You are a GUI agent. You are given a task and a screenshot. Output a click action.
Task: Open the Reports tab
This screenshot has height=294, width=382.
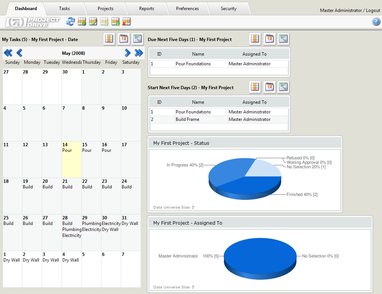(x=146, y=8)
